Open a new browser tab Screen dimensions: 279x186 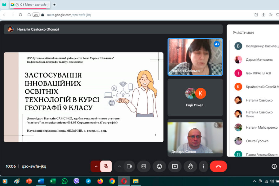[55, 5]
